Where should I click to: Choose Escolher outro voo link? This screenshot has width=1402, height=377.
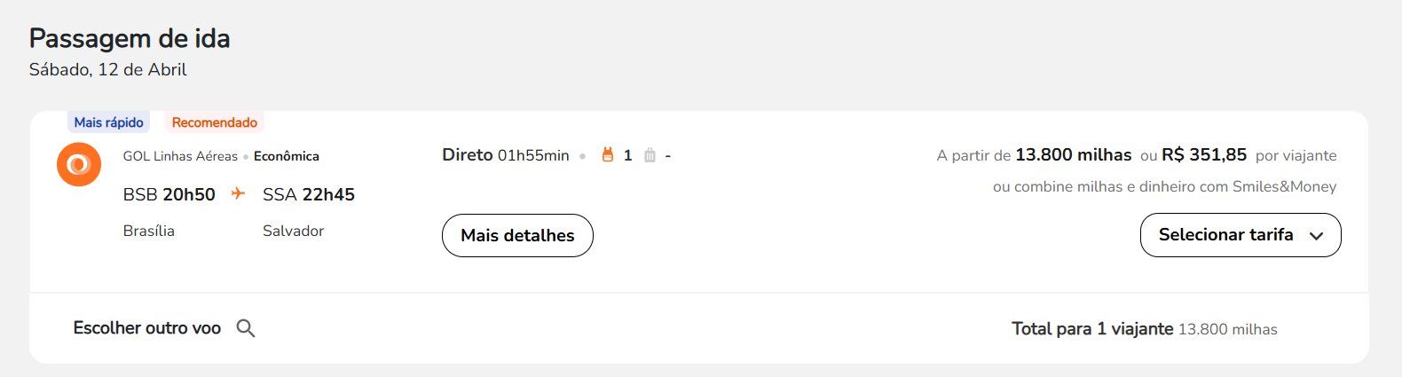coord(147,328)
